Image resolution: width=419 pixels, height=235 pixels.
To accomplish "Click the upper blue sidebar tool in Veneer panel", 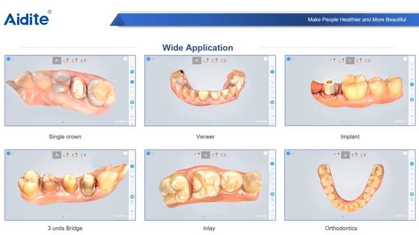I will (x=272, y=72).
